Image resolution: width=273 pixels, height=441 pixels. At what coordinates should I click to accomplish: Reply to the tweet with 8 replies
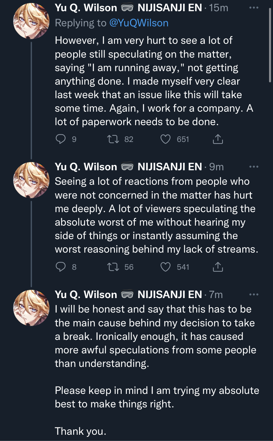coord(61,267)
